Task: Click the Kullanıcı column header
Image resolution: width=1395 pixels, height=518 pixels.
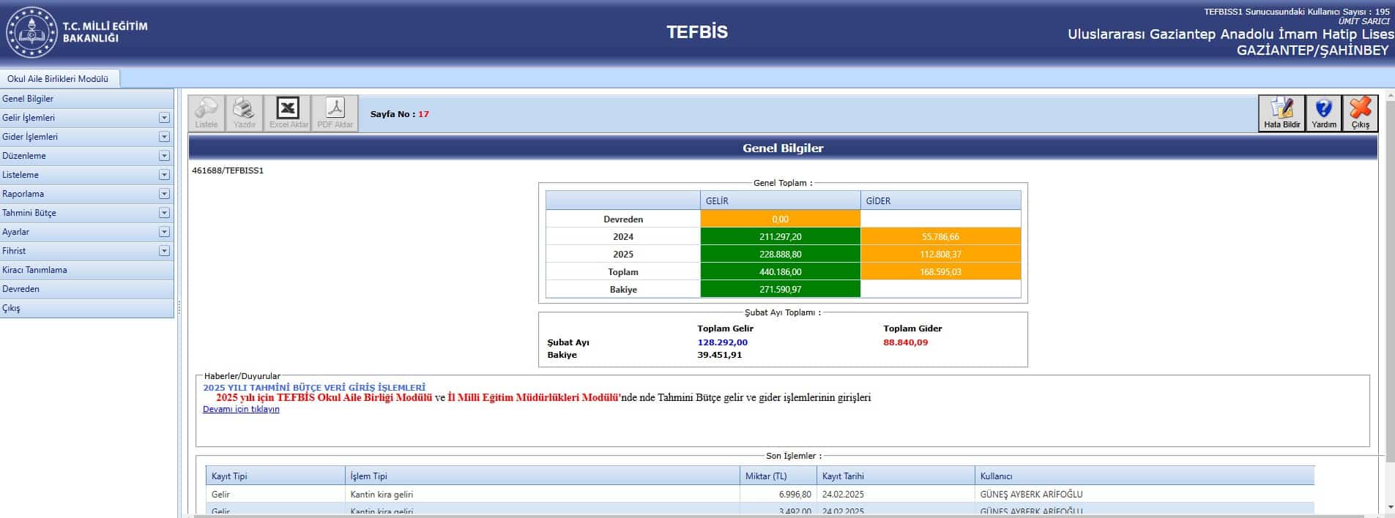Action: click(x=1145, y=476)
